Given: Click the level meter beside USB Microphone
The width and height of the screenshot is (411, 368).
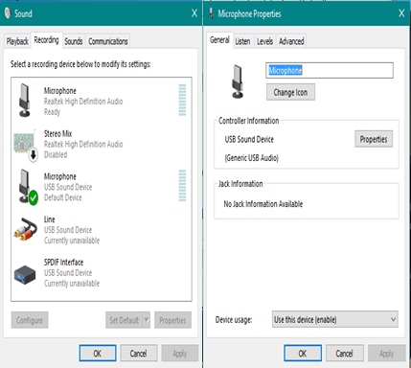Looking at the screenshot, I should coord(182,186).
